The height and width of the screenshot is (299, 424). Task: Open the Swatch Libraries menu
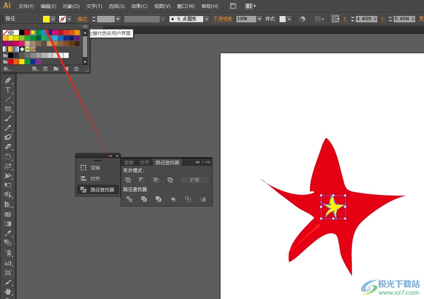[7, 69]
